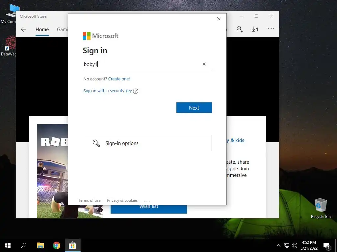The width and height of the screenshot is (337, 252).
Task: Click the Next button
Action: coord(194,108)
